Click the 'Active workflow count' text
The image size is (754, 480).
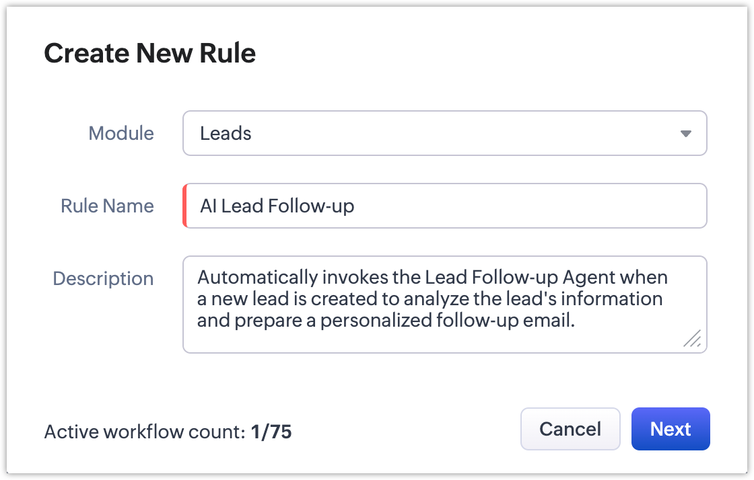(145, 432)
